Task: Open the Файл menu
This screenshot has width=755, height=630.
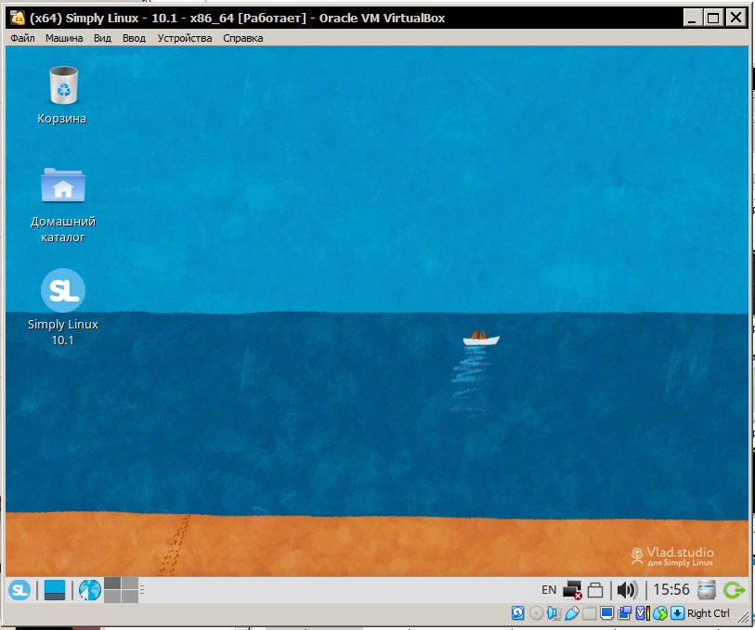Action: pos(22,38)
